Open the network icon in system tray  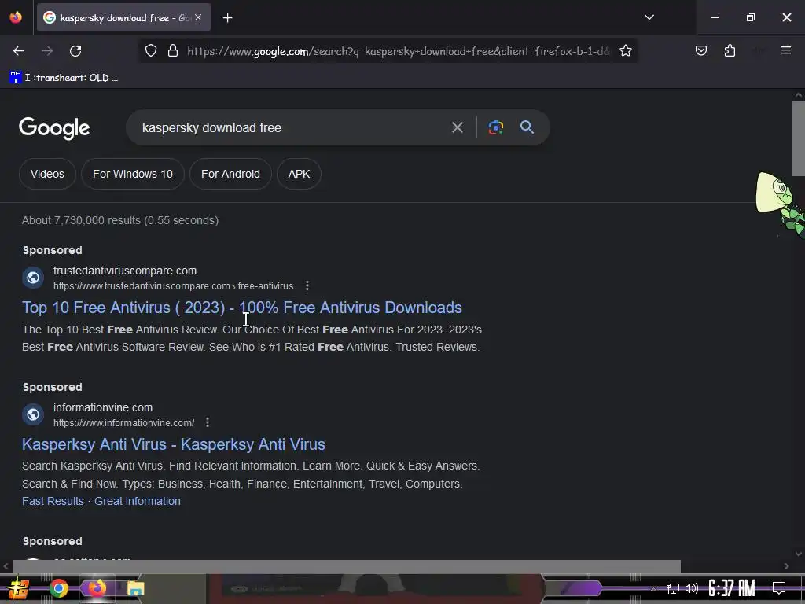pos(673,588)
